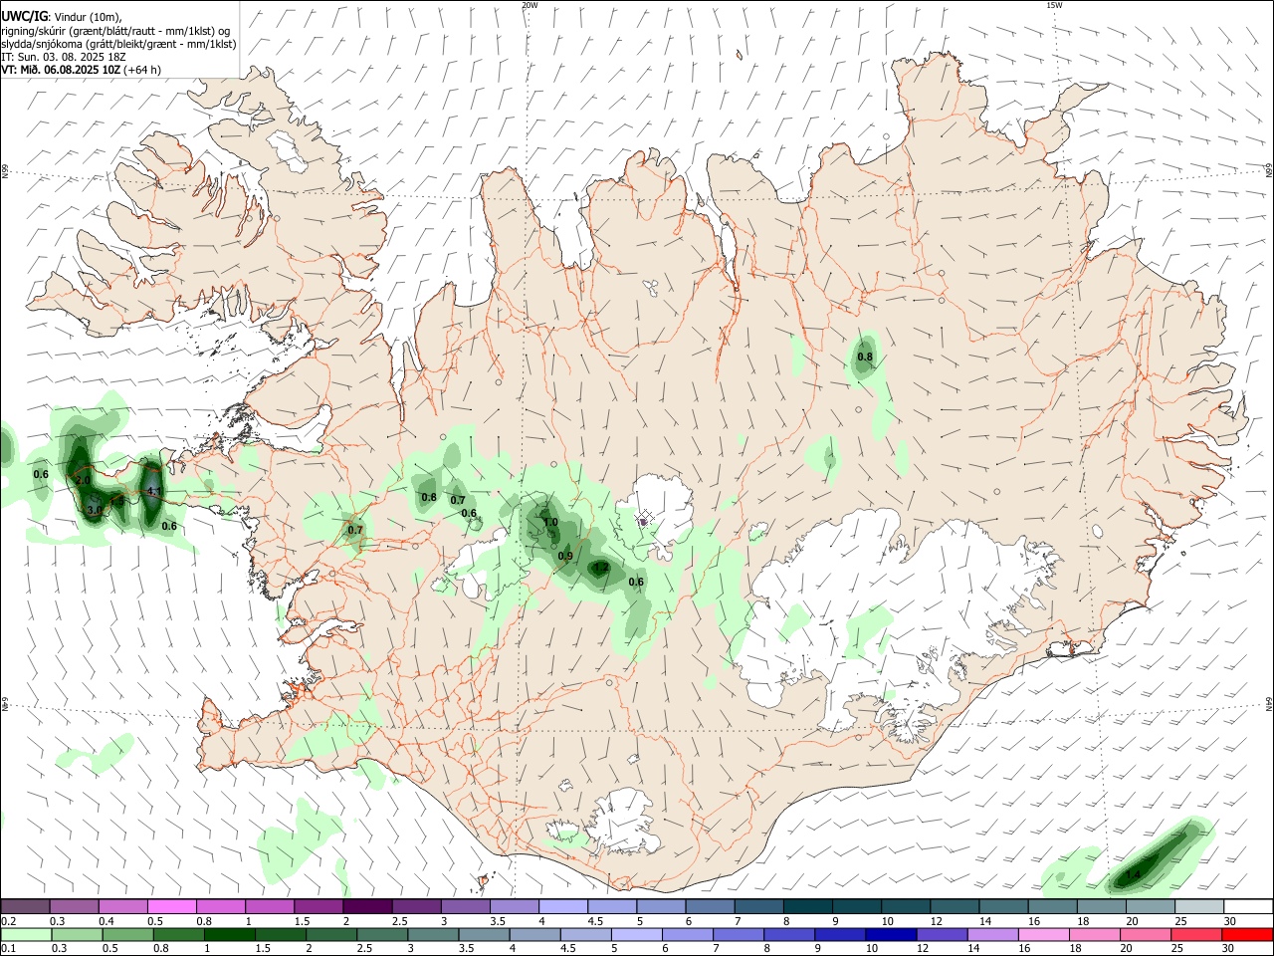
Task: Click the 'IT: Sun. 03. 08. 2025 18Z' line
Action: (x=63, y=57)
